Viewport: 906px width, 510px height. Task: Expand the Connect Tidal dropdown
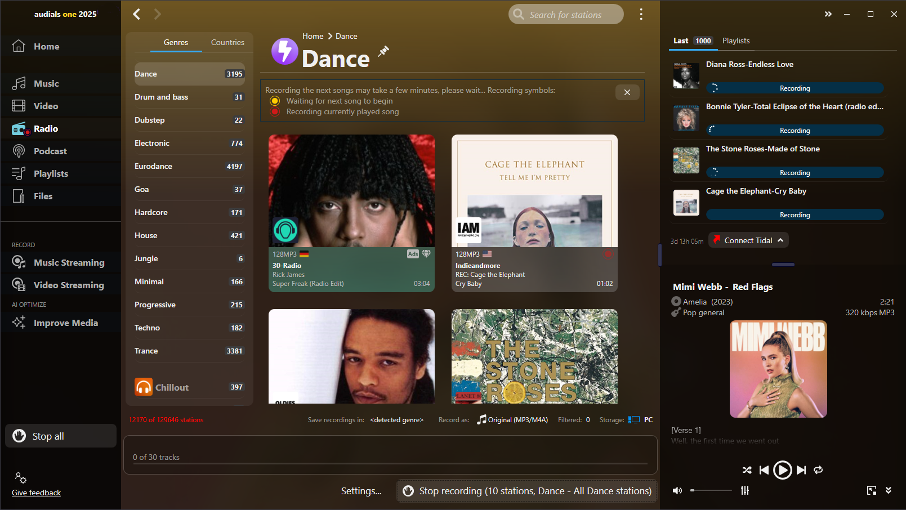point(748,240)
